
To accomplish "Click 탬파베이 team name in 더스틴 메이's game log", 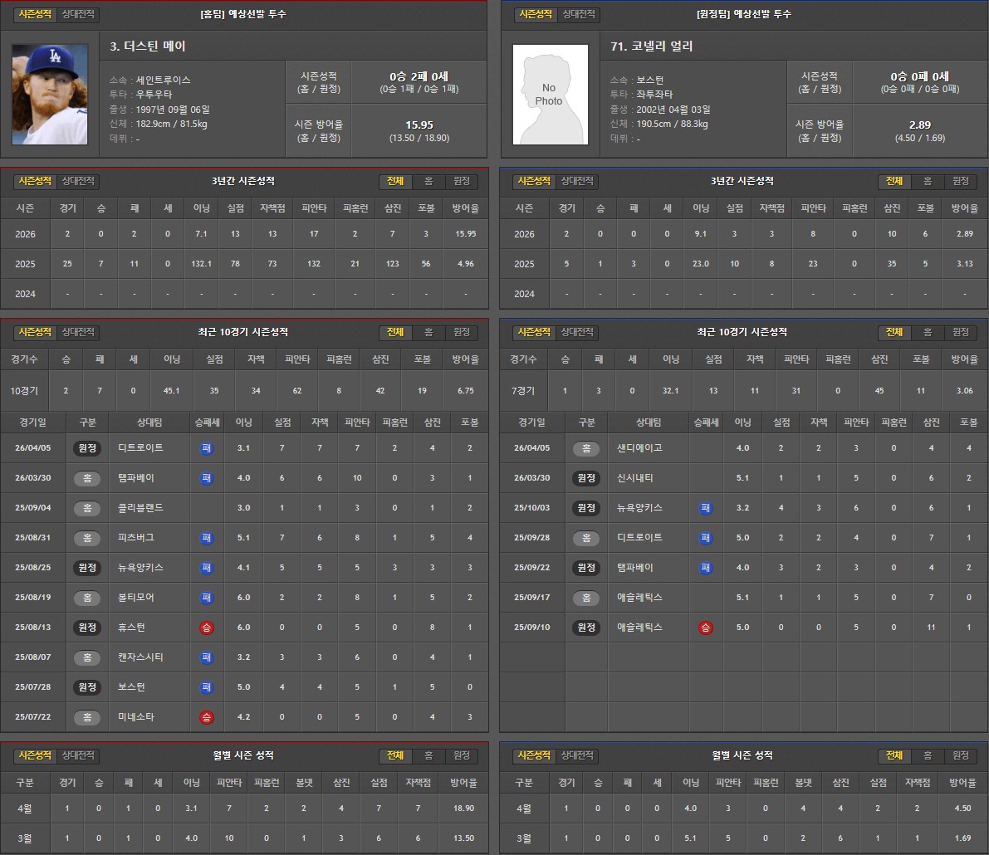I will [136, 478].
